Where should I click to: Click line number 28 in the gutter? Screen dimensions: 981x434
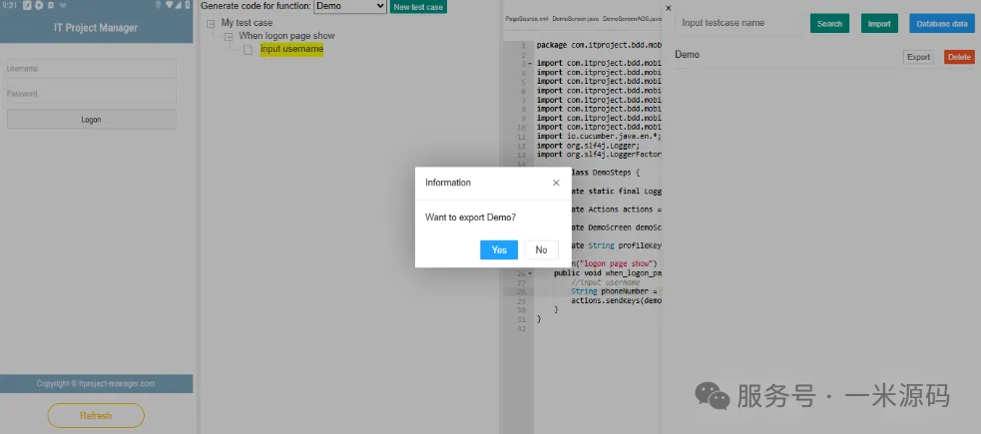(x=522, y=291)
